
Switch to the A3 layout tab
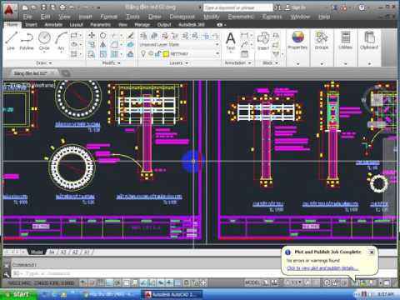(x=63, y=252)
